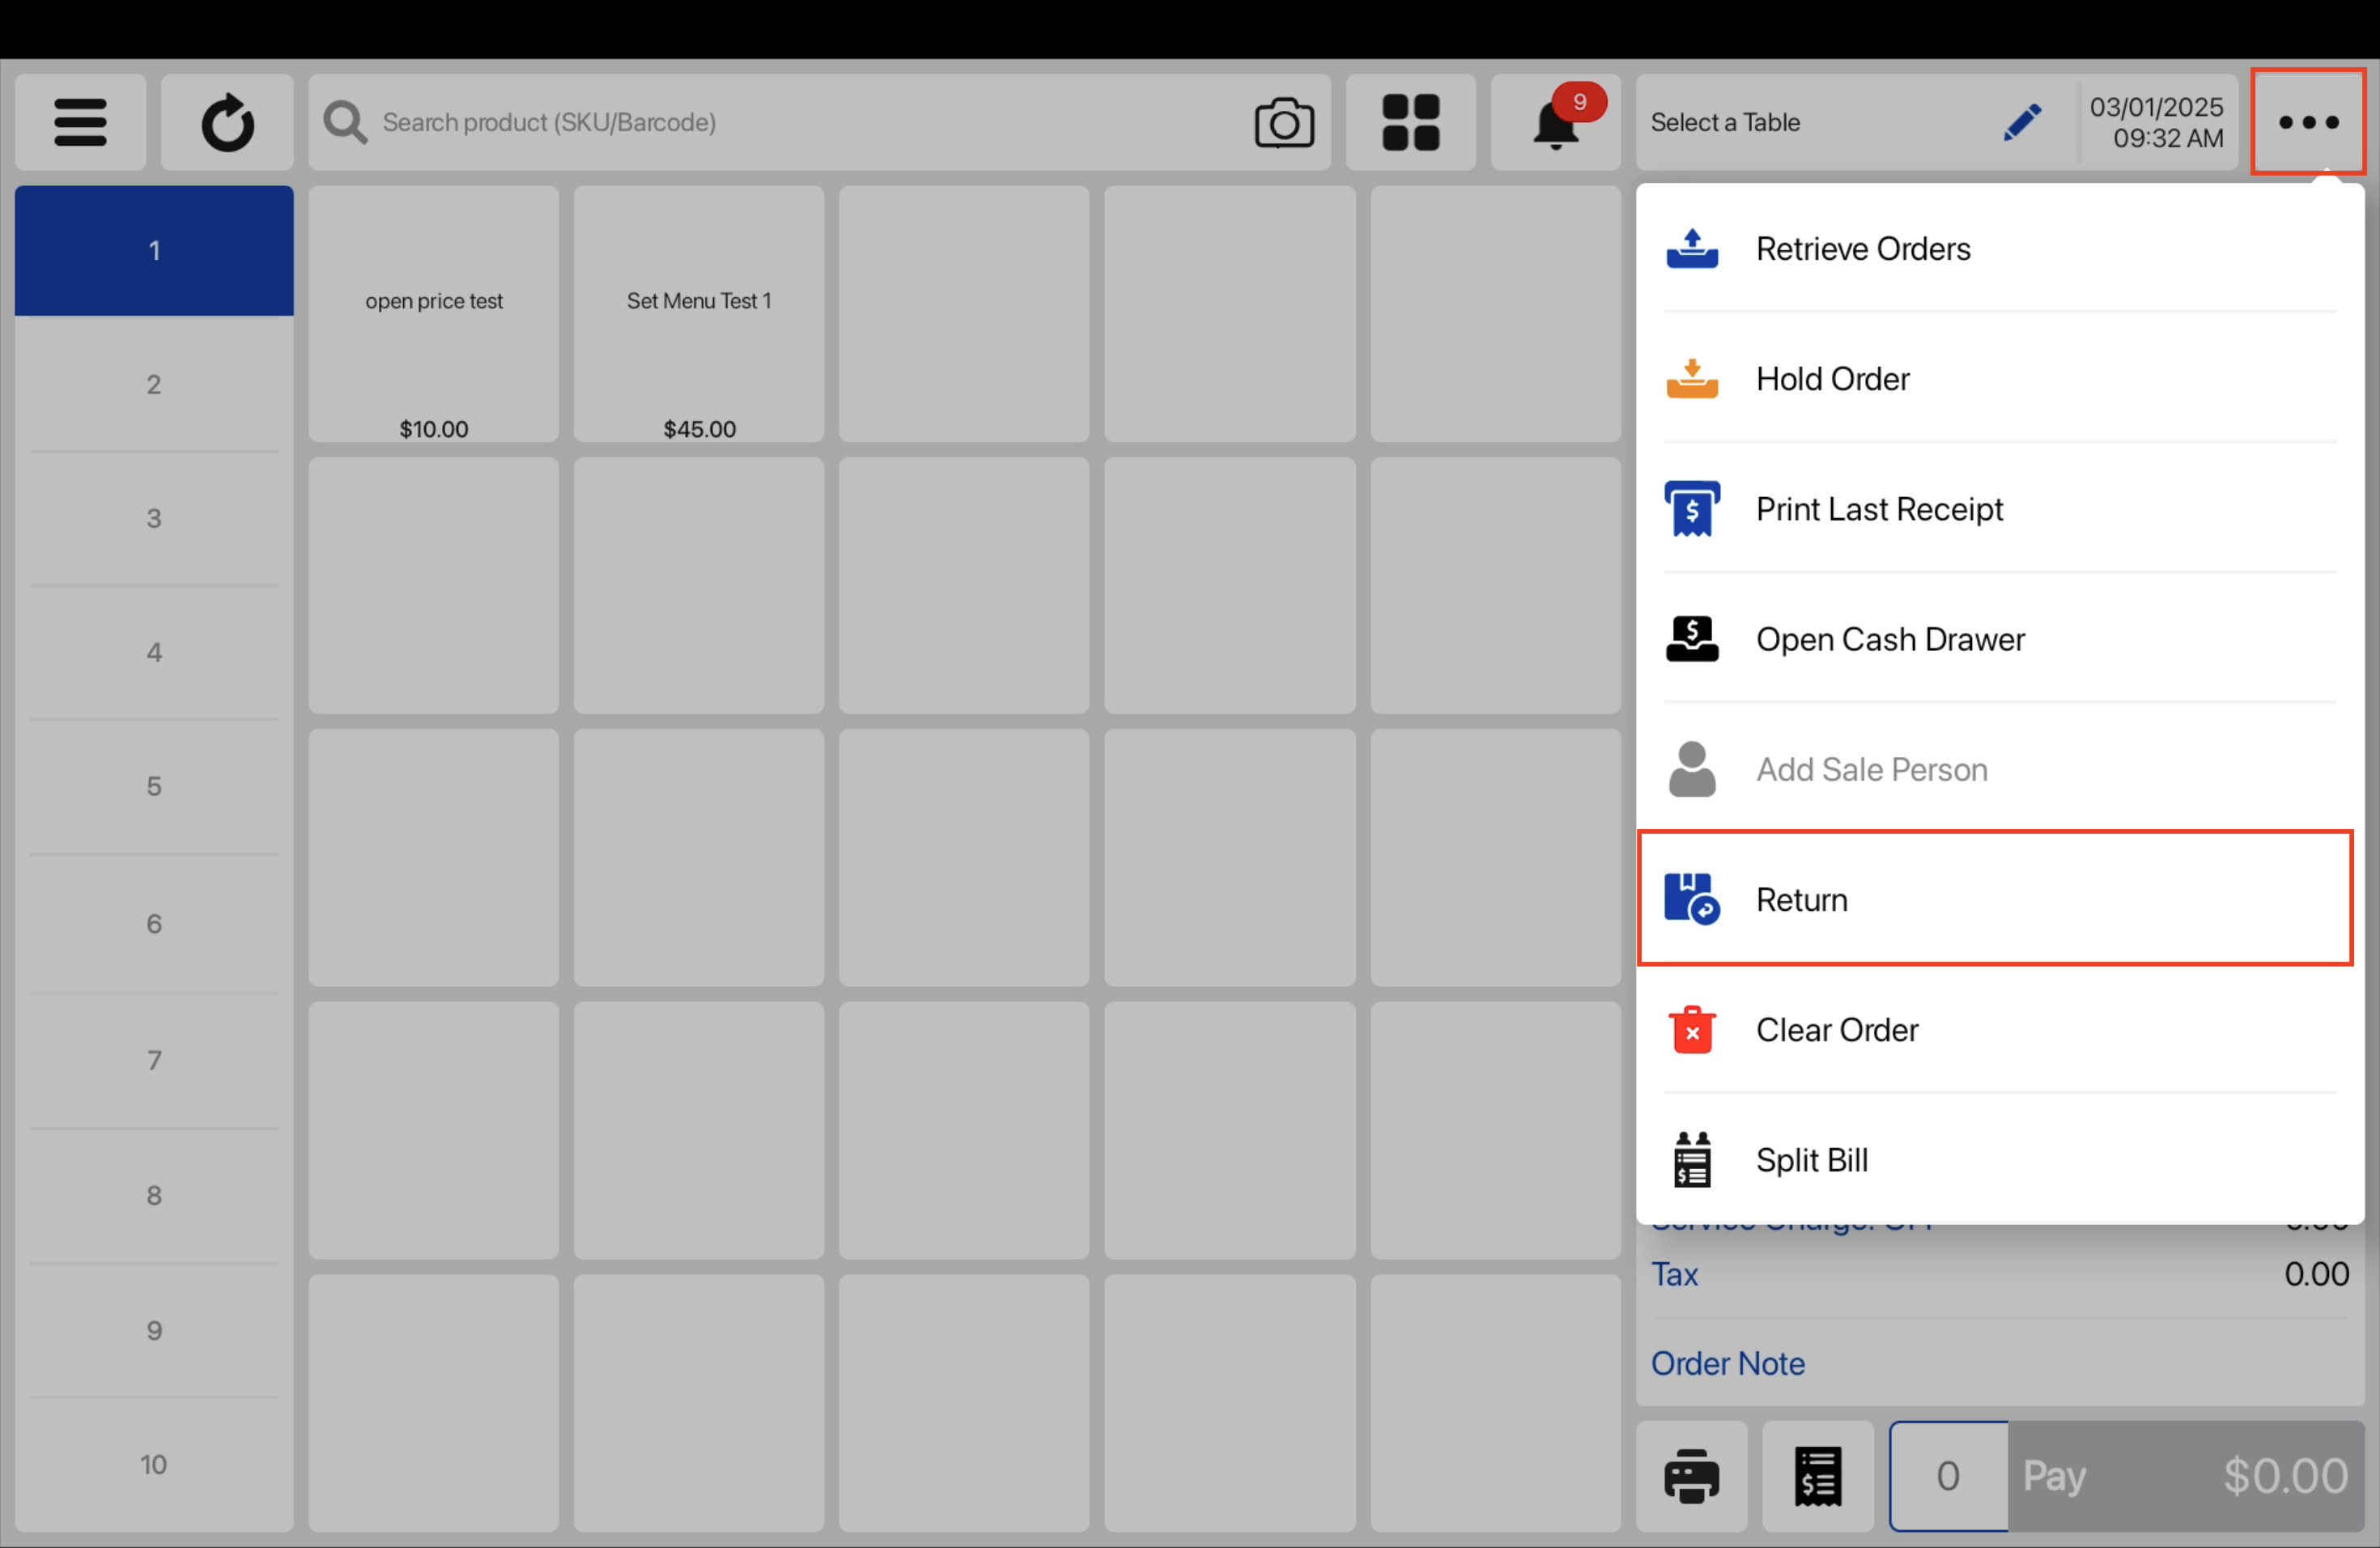
Task: Choose Open Cash Drawer option
Action: click(1889, 639)
